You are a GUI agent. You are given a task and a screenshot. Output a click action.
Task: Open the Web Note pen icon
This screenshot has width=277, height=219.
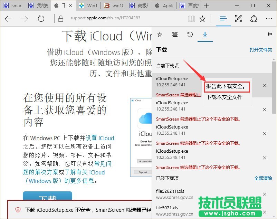pos(238,18)
